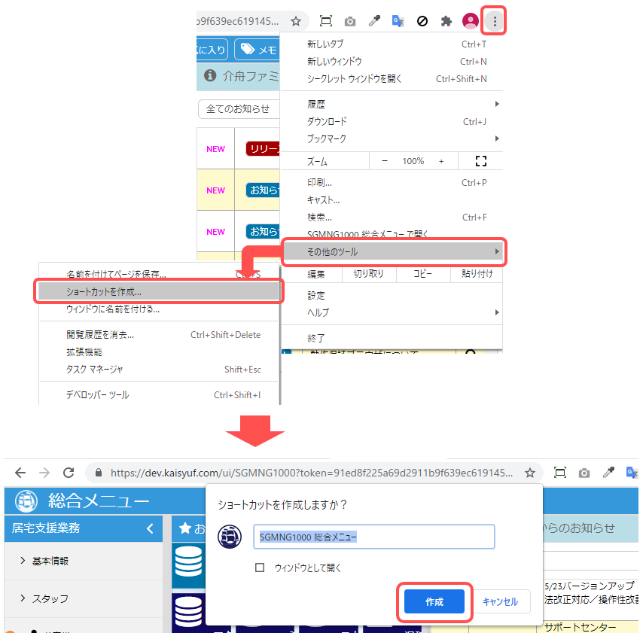Click the camera extension icon in top toolbar

[x=350, y=21]
